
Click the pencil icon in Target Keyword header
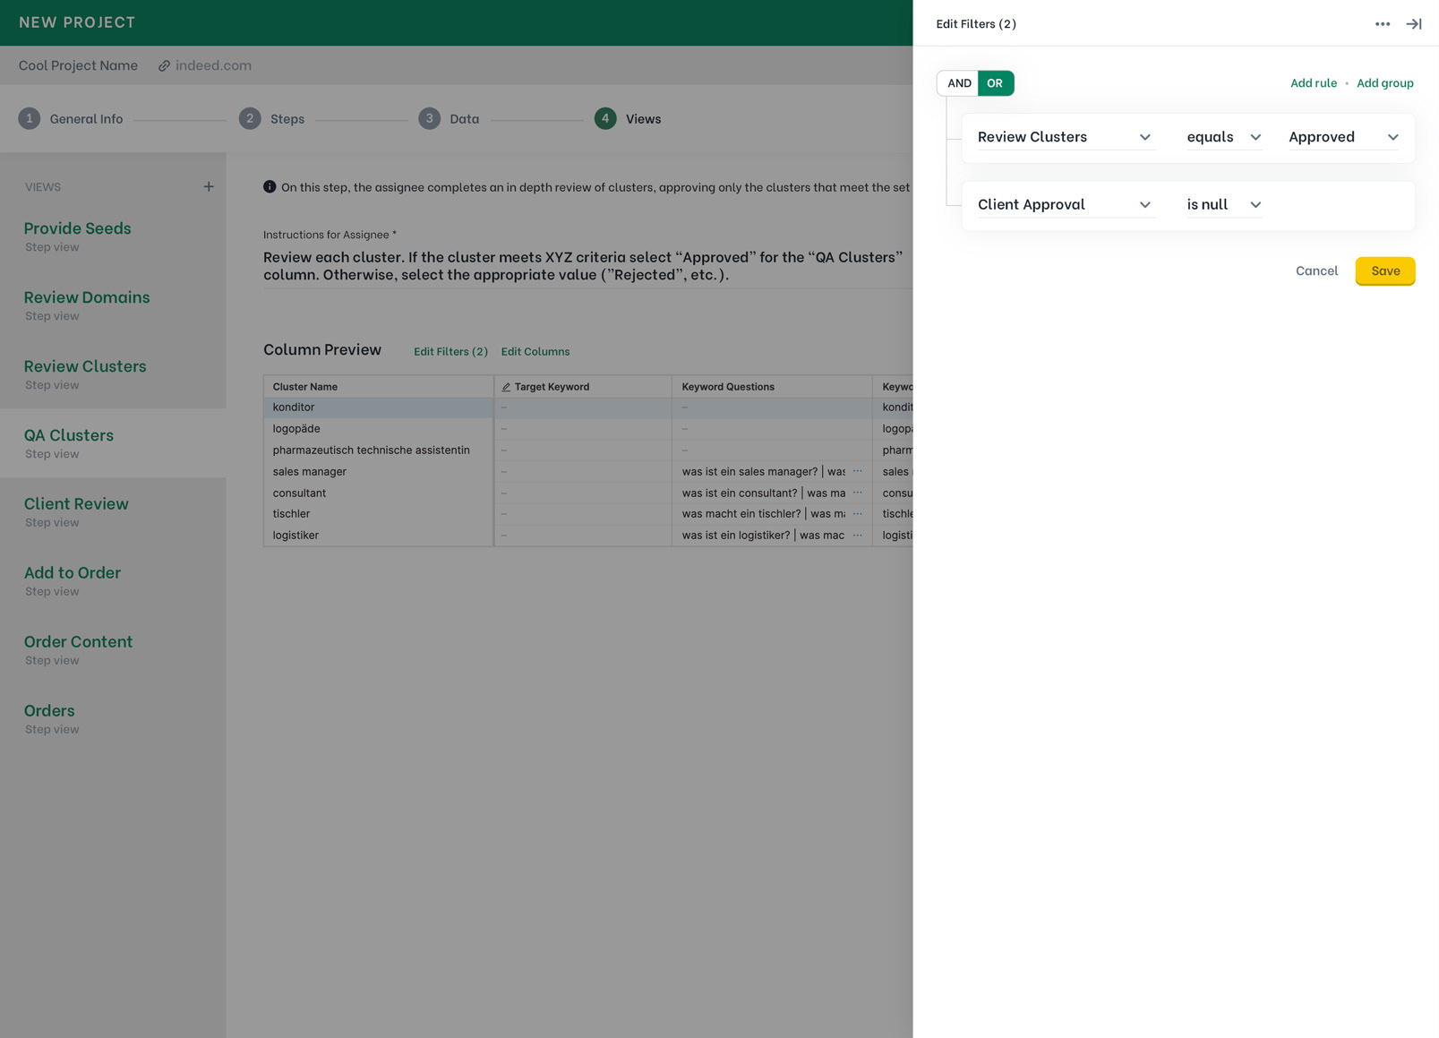506,387
